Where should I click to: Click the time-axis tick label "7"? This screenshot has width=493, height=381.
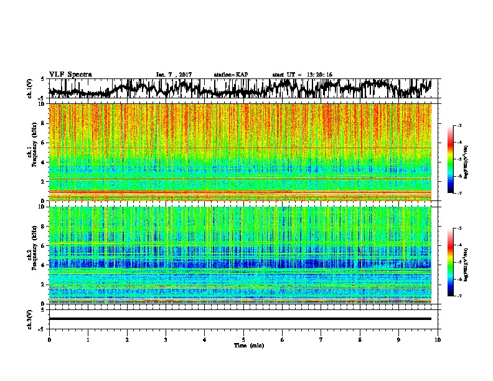coord(321,340)
